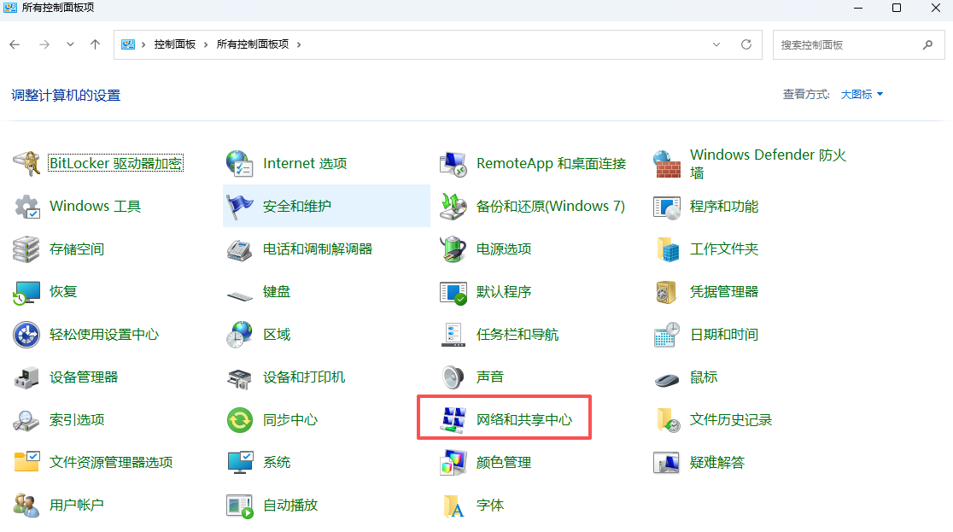Open the 同步中心 green icon

pyautogui.click(x=240, y=419)
